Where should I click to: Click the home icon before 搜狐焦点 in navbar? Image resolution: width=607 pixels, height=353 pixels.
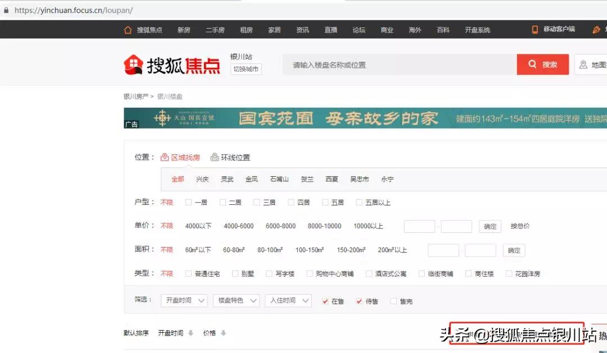[x=126, y=30]
